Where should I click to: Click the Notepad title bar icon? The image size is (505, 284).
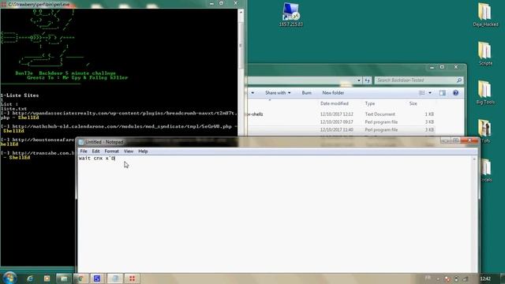pos(81,142)
